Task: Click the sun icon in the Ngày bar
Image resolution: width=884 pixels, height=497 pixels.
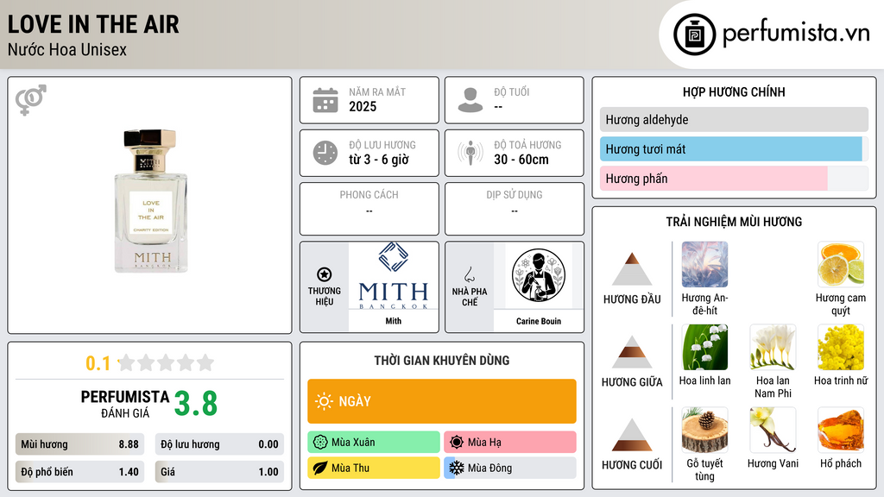Action: click(325, 401)
